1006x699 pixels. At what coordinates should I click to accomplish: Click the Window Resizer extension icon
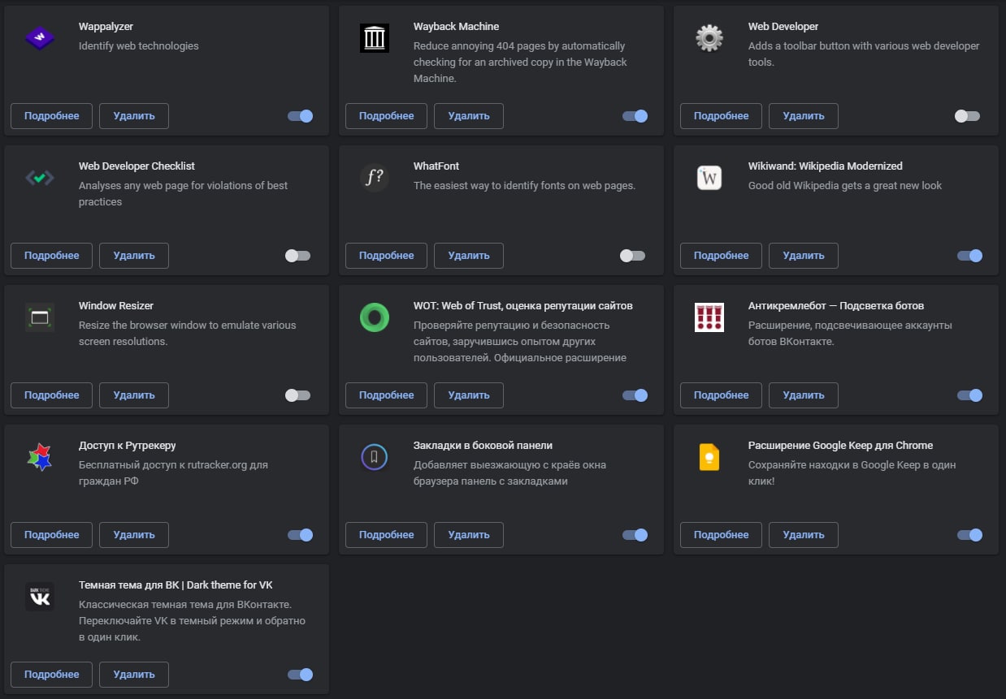[x=40, y=317]
